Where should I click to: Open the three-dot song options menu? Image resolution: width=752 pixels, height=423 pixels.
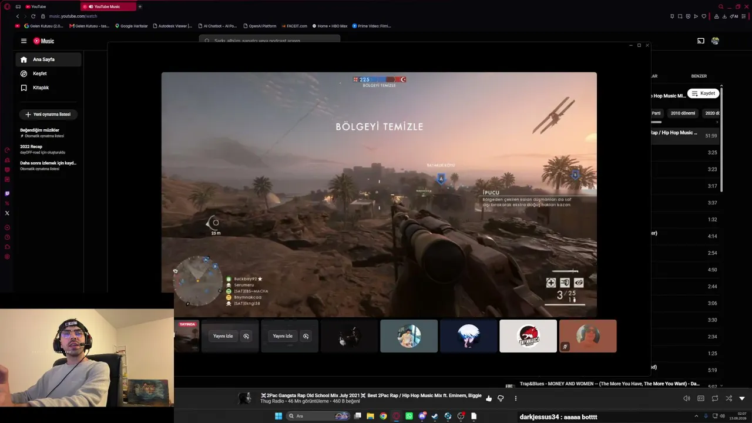pyautogui.click(x=515, y=398)
